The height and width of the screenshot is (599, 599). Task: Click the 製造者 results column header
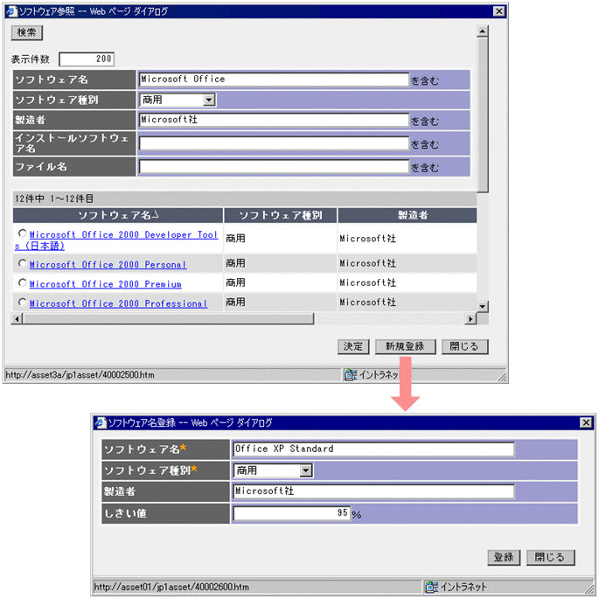407,215
